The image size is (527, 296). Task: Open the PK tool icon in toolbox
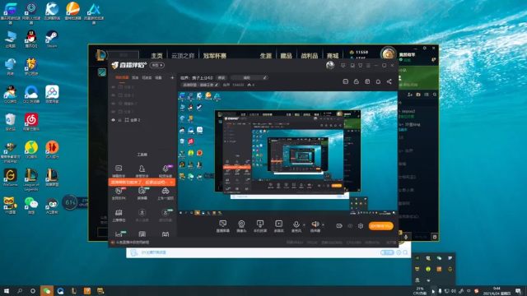click(x=119, y=194)
